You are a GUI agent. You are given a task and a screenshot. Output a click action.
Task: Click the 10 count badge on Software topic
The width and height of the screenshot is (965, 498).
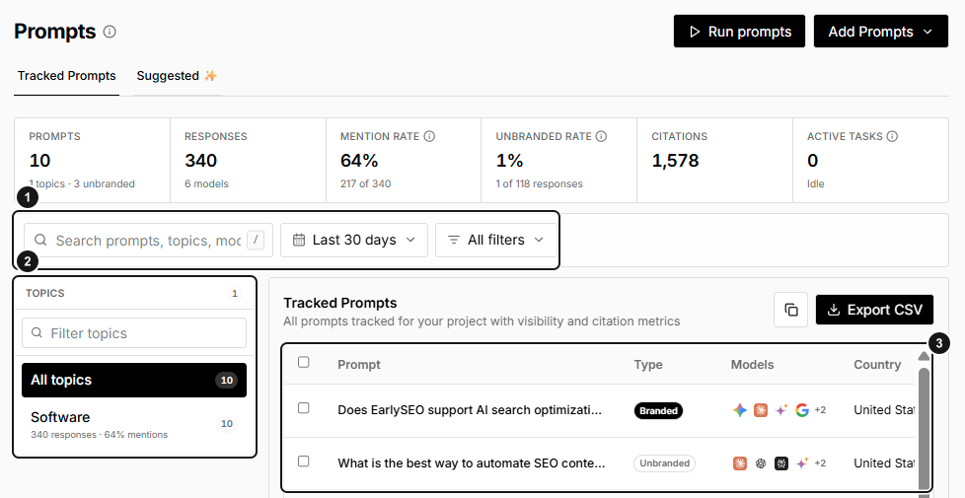(227, 424)
